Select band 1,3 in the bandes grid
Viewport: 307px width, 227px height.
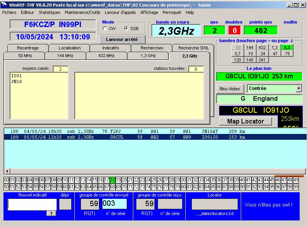(x=275, y=47)
